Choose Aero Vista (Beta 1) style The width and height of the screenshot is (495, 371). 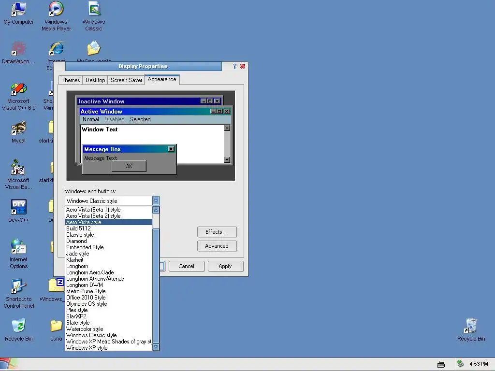(x=109, y=210)
